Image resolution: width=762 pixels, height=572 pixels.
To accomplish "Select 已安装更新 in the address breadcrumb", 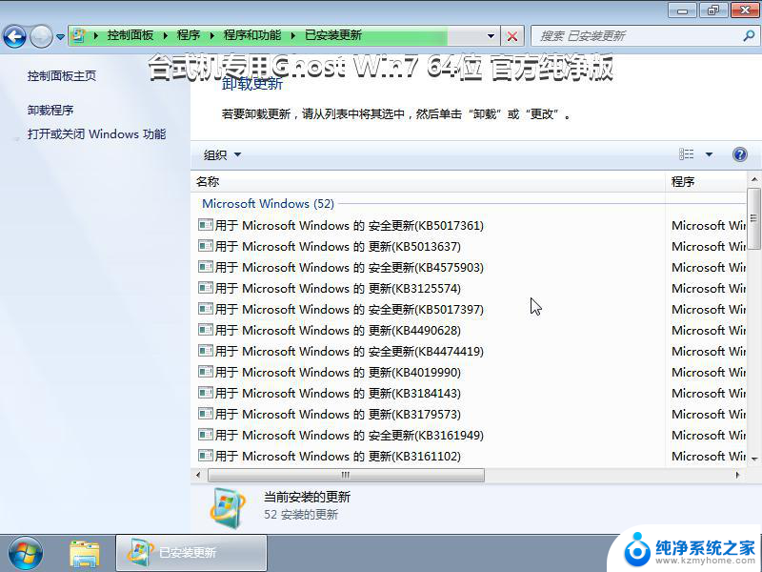I will tap(333, 35).
